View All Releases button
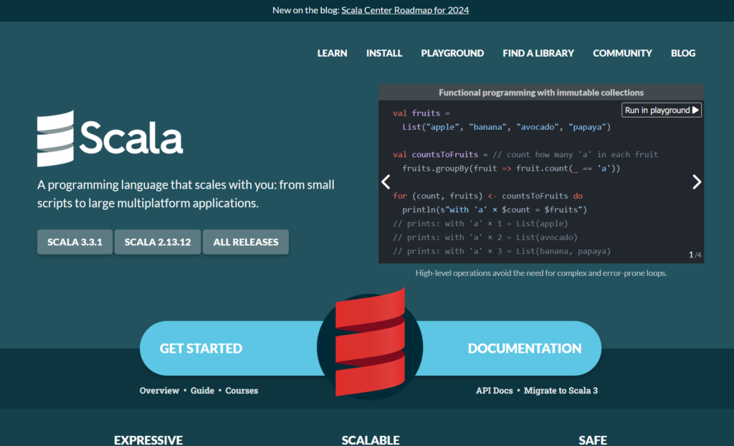This screenshot has width=734, height=446. [245, 242]
